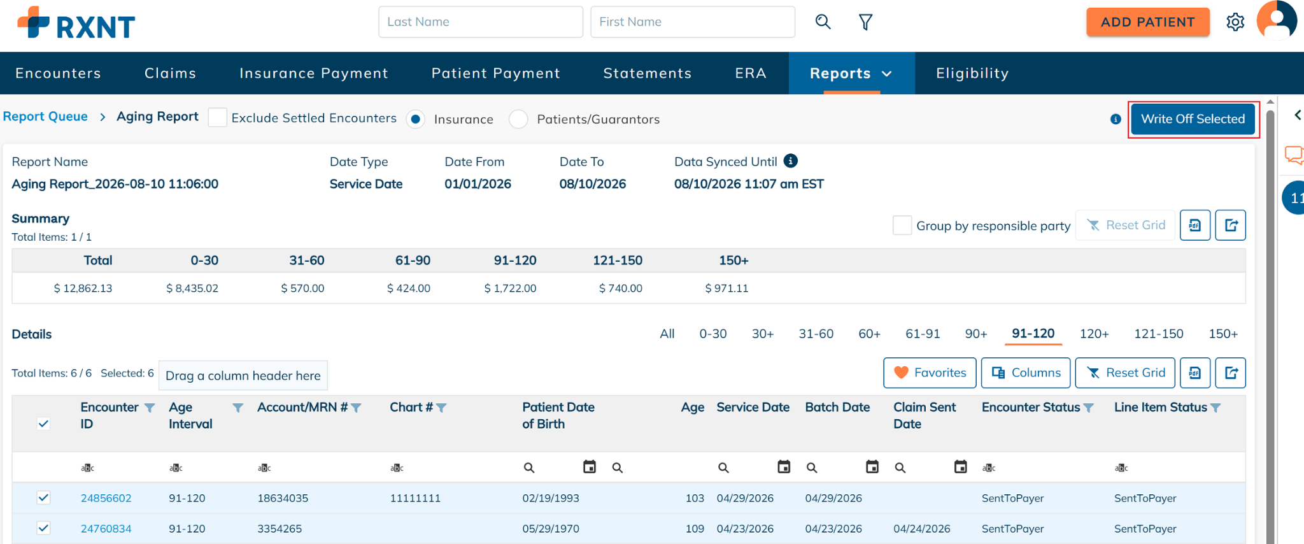
Task: Open Service Date calendar picker
Action: [x=784, y=467]
